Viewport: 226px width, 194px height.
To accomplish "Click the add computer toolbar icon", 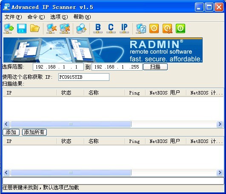I will click(9, 29).
